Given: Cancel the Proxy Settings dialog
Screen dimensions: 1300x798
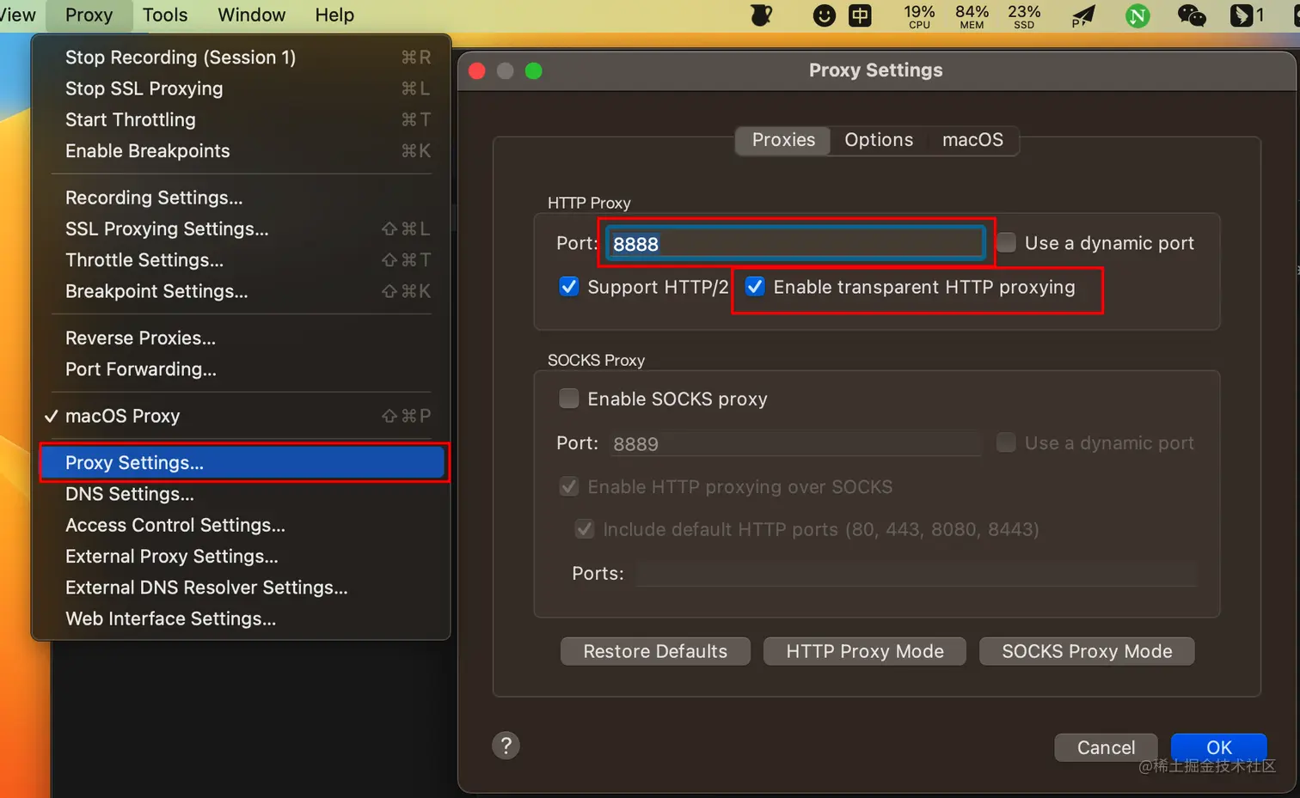Looking at the screenshot, I should tap(1106, 747).
